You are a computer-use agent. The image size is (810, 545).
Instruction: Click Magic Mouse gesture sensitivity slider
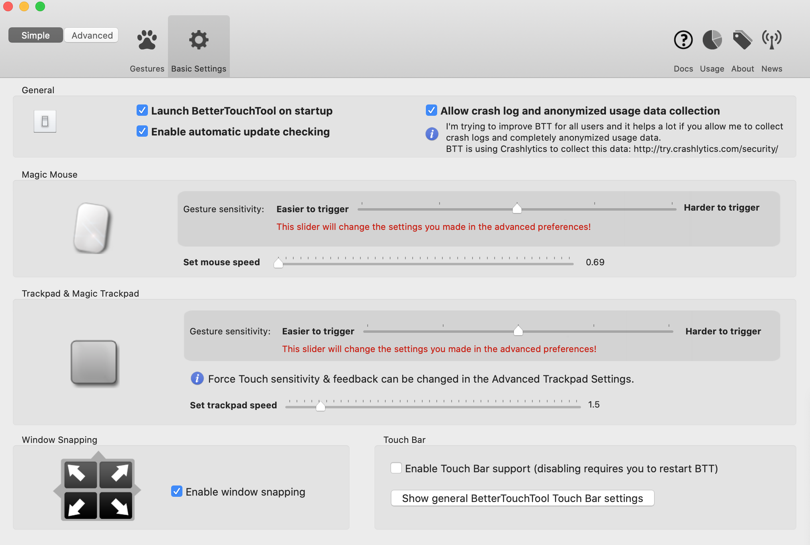(x=517, y=208)
